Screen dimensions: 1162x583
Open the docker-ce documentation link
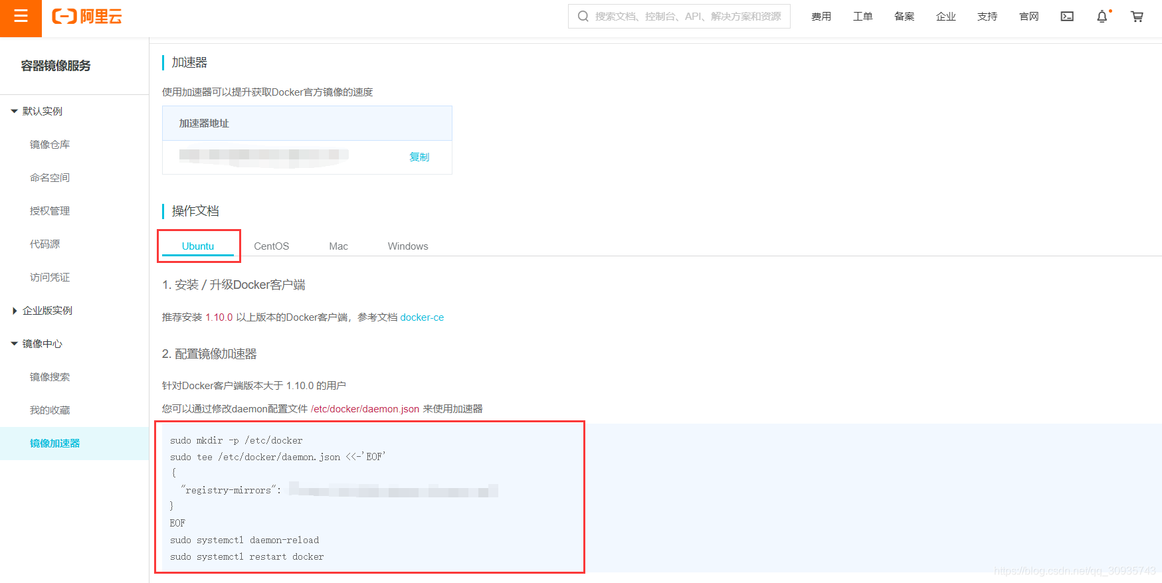[x=422, y=317]
